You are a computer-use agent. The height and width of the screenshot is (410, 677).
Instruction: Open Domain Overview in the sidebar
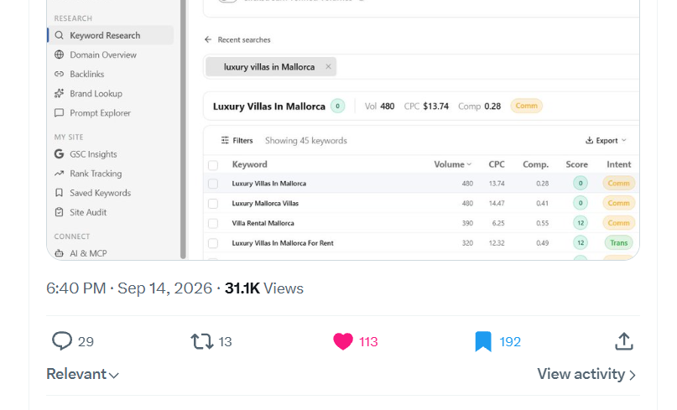[103, 54]
